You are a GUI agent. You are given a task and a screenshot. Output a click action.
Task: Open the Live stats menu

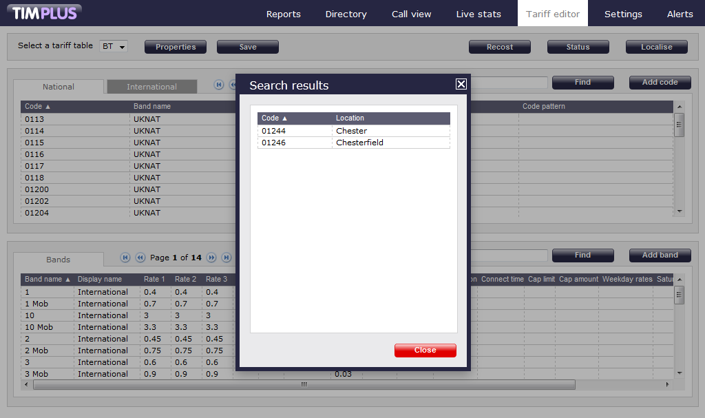tap(478, 14)
